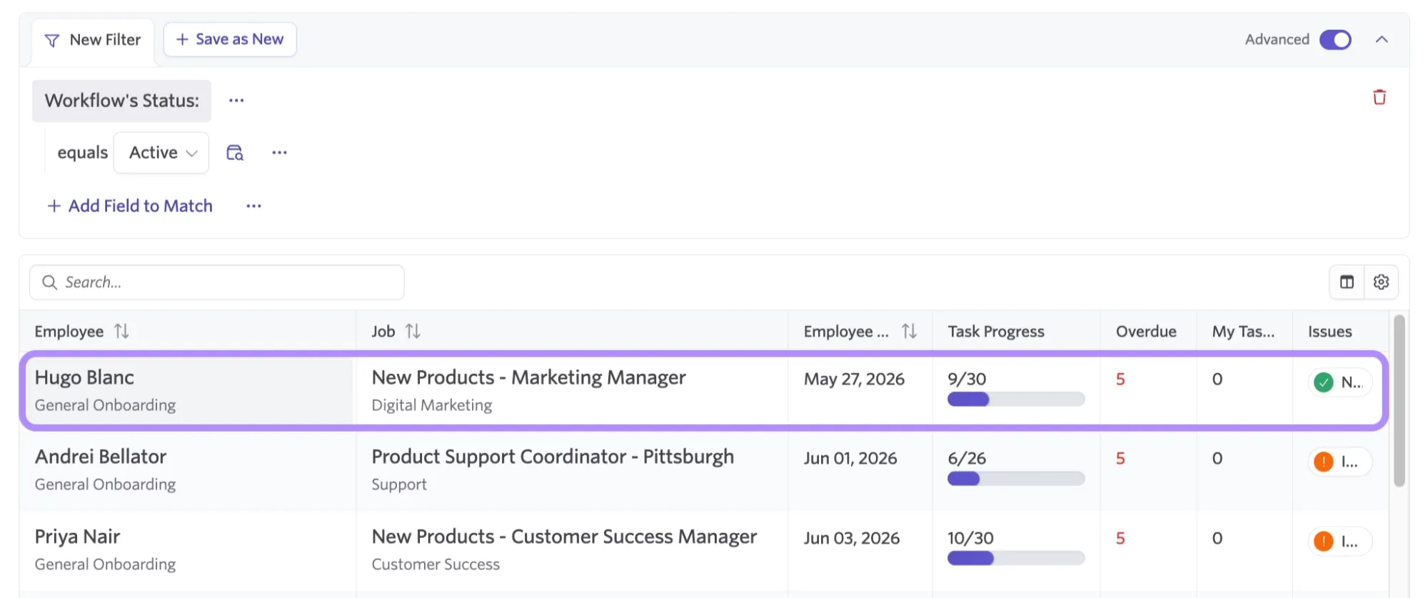Screen dimensions: 1428x598
Task: Click the Overdue column header
Action: click(1146, 331)
